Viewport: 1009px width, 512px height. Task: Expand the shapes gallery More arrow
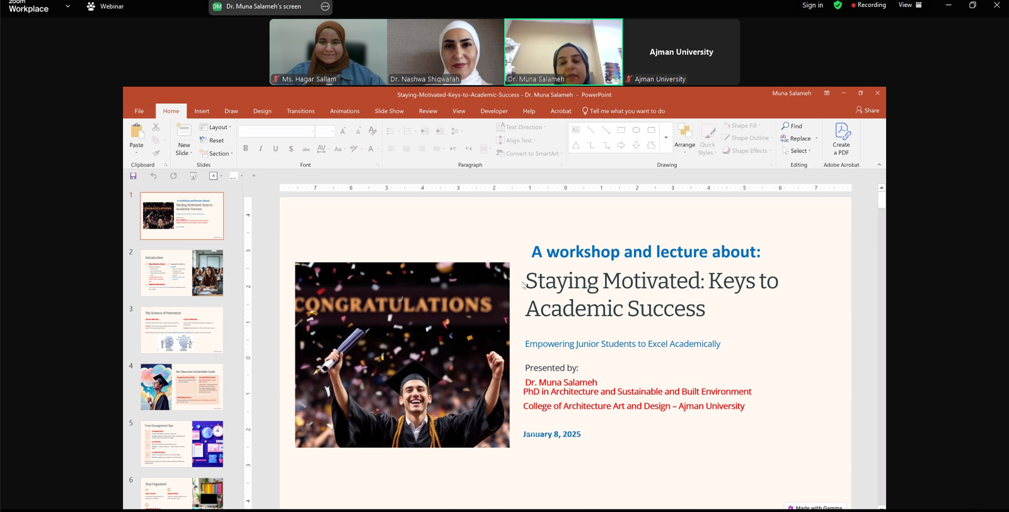coord(666,138)
